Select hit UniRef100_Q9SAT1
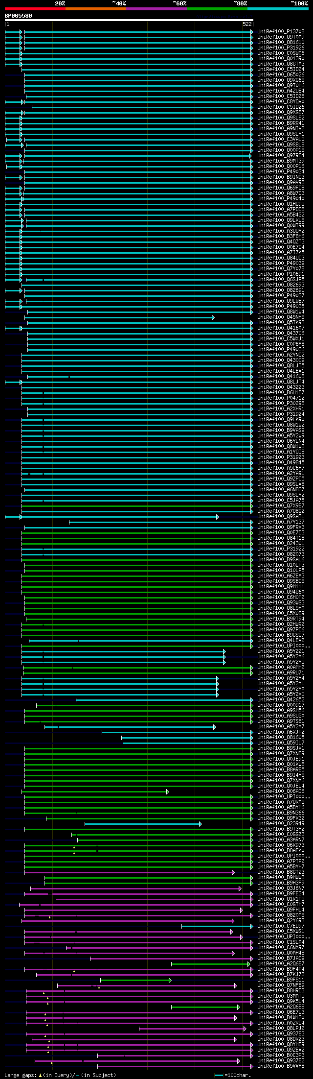Viewport: 313px width, 1079px height. pyautogui.click(x=281, y=517)
